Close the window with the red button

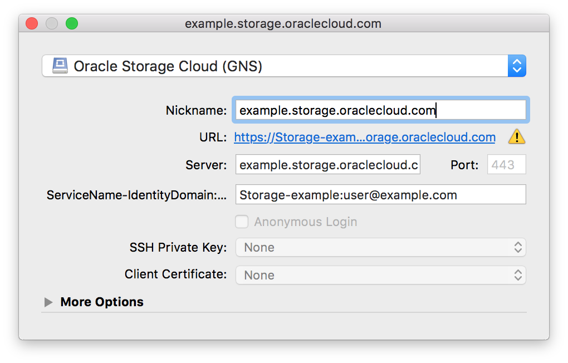[x=32, y=23]
